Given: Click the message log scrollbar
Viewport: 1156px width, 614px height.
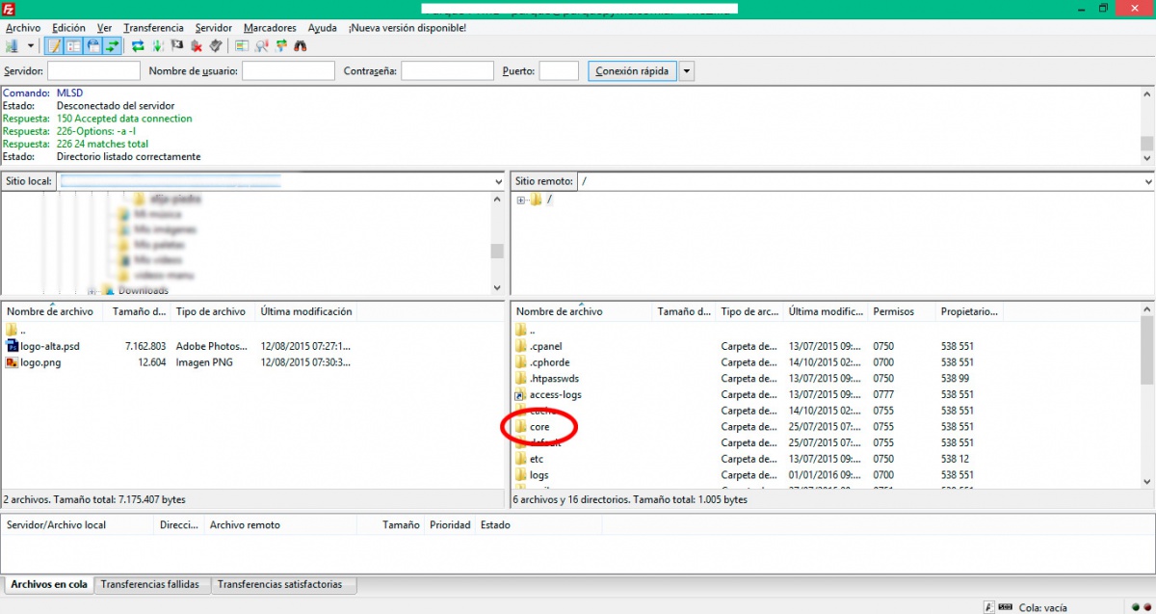Looking at the screenshot, I should click(1146, 125).
